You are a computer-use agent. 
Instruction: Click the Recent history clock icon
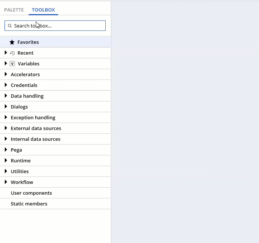tap(12, 53)
